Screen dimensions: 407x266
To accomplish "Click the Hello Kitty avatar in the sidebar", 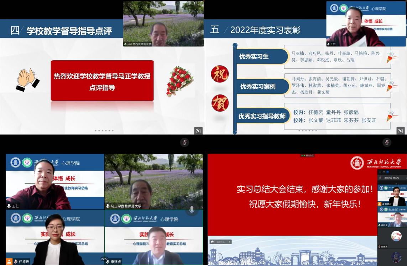I will click(396, 236).
